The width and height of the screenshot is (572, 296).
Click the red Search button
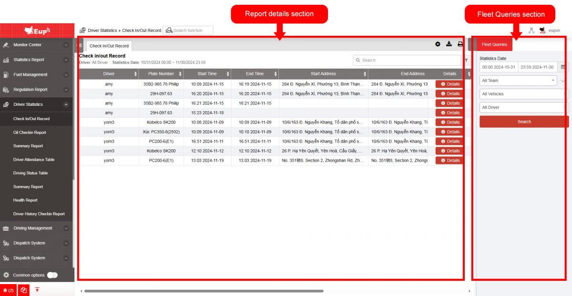coord(524,122)
